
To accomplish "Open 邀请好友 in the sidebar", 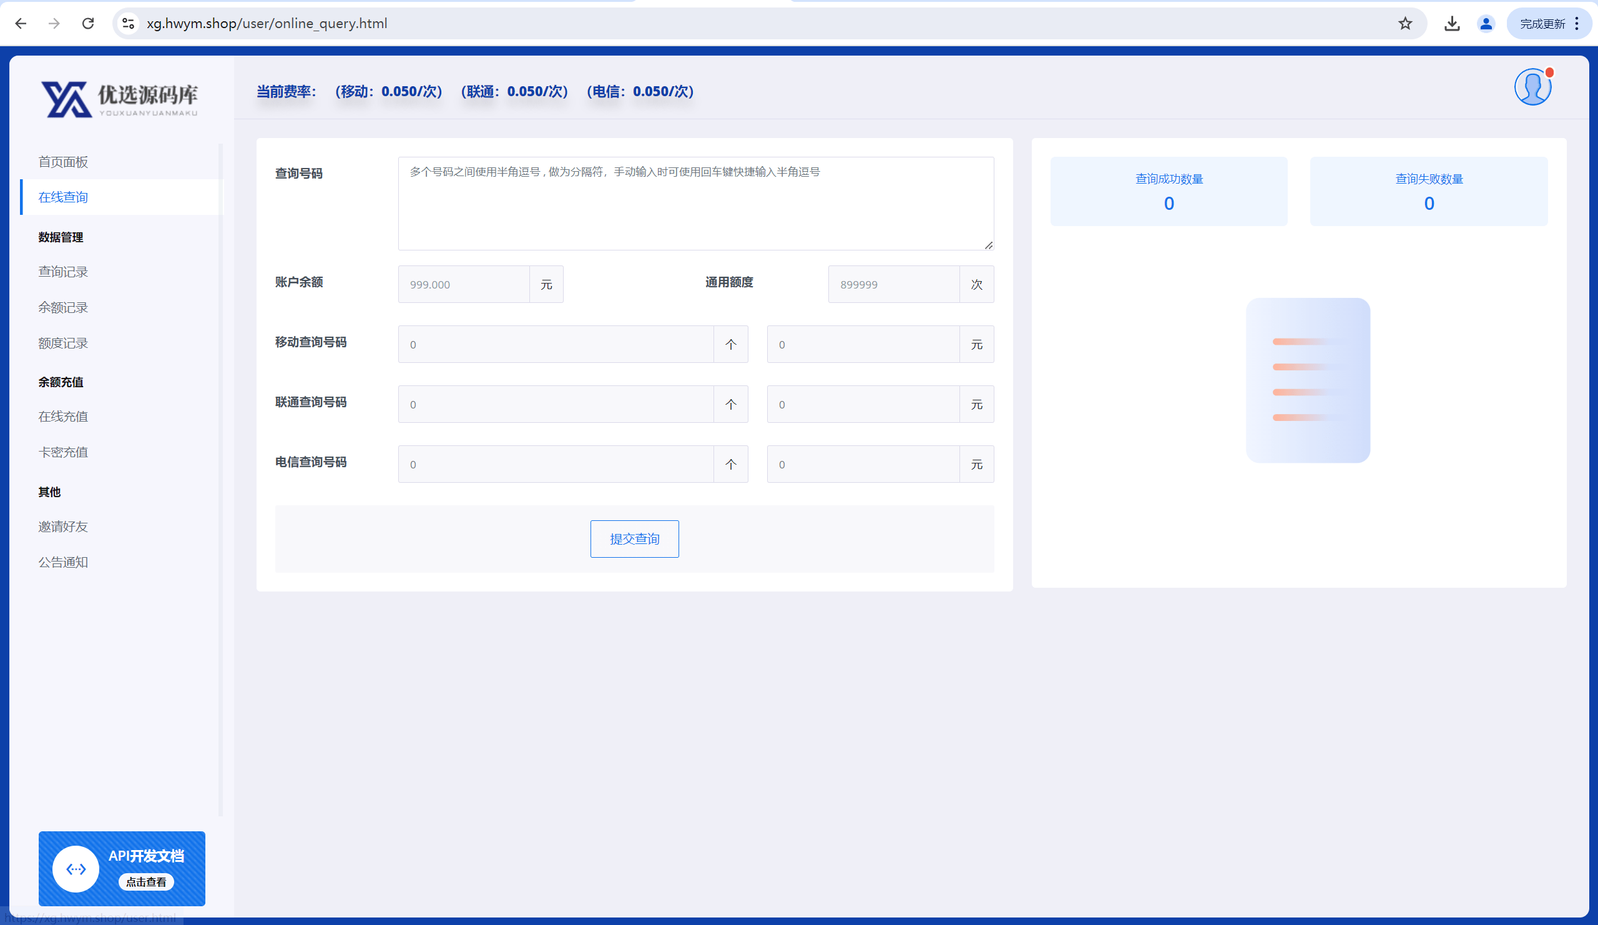I will point(63,527).
